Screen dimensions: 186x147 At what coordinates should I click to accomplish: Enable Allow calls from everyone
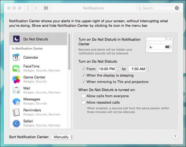(84, 96)
